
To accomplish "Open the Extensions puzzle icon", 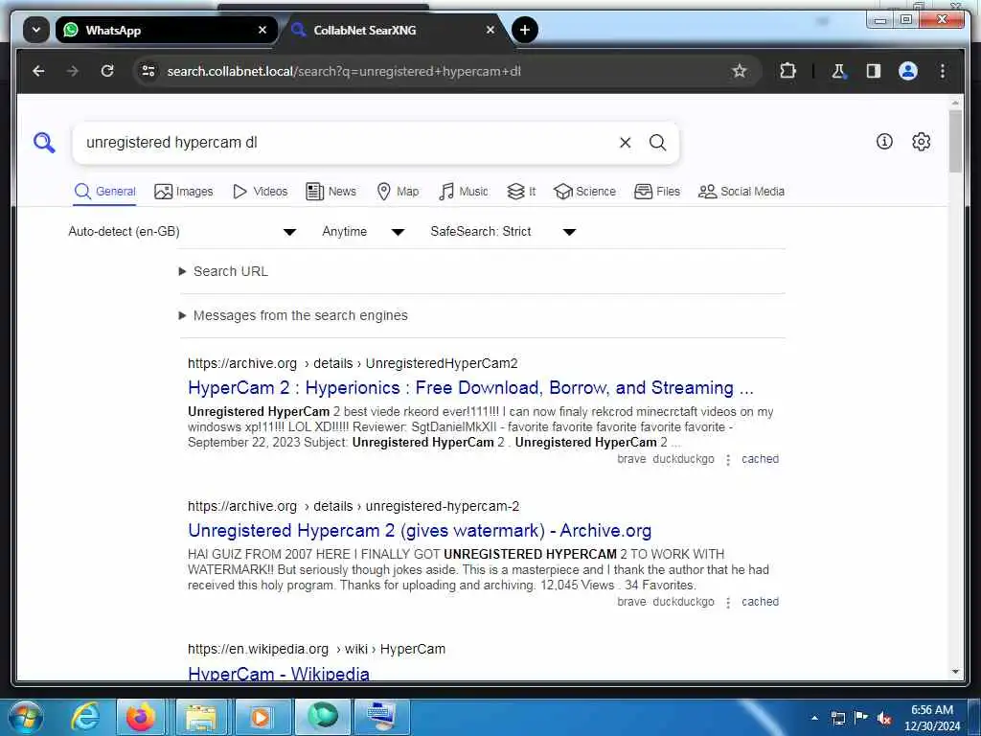I will pyautogui.click(x=787, y=71).
